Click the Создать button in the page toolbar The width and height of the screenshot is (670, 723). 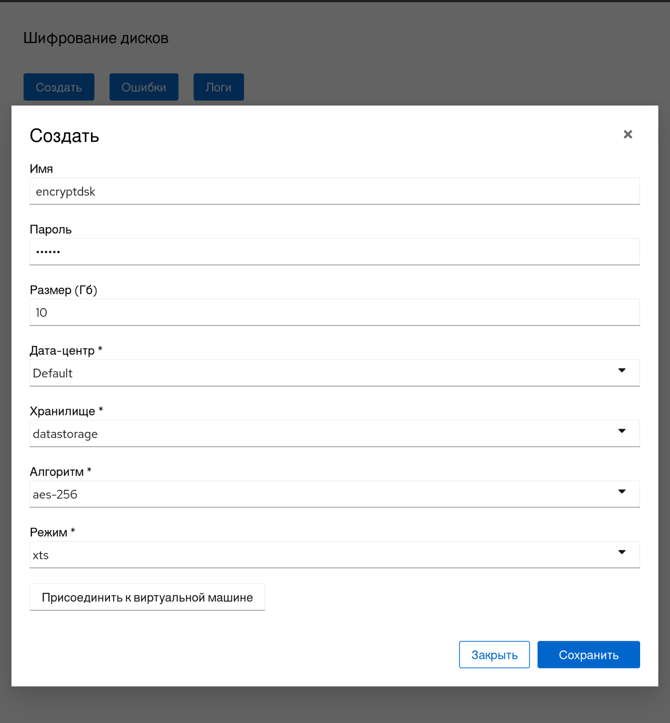59,87
